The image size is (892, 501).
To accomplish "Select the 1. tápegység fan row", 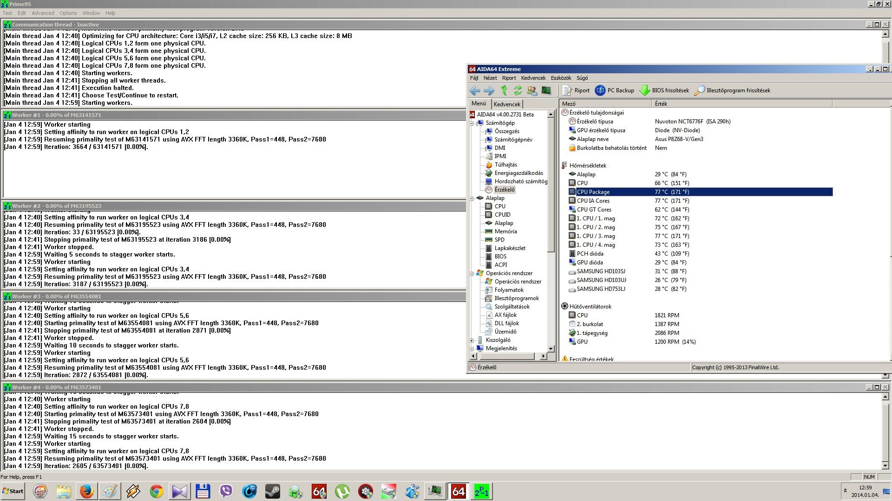I will pos(701,333).
